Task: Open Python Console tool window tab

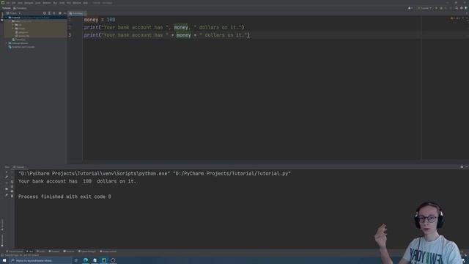Action: [x=108, y=252]
